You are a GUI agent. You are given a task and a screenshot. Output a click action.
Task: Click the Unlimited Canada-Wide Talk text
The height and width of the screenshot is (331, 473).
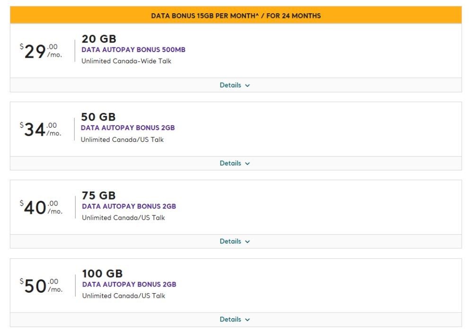tap(126, 61)
